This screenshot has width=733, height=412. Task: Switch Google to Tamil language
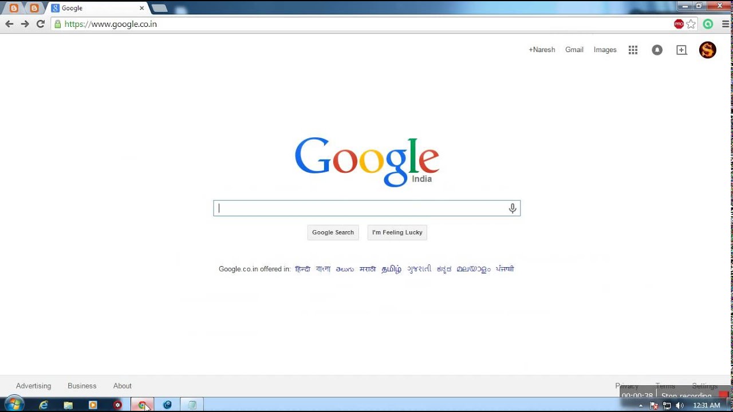click(392, 269)
